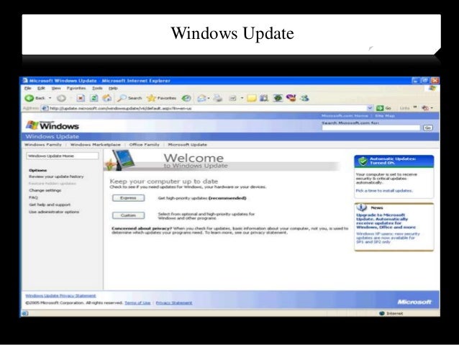Open Use administrator options link
This screenshot has width=459, height=345.
[x=54, y=212]
